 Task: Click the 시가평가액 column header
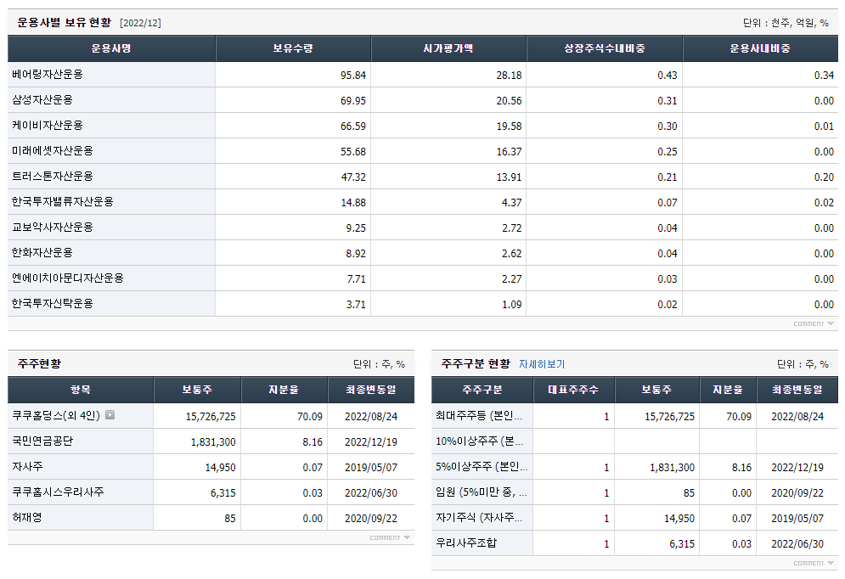click(448, 48)
